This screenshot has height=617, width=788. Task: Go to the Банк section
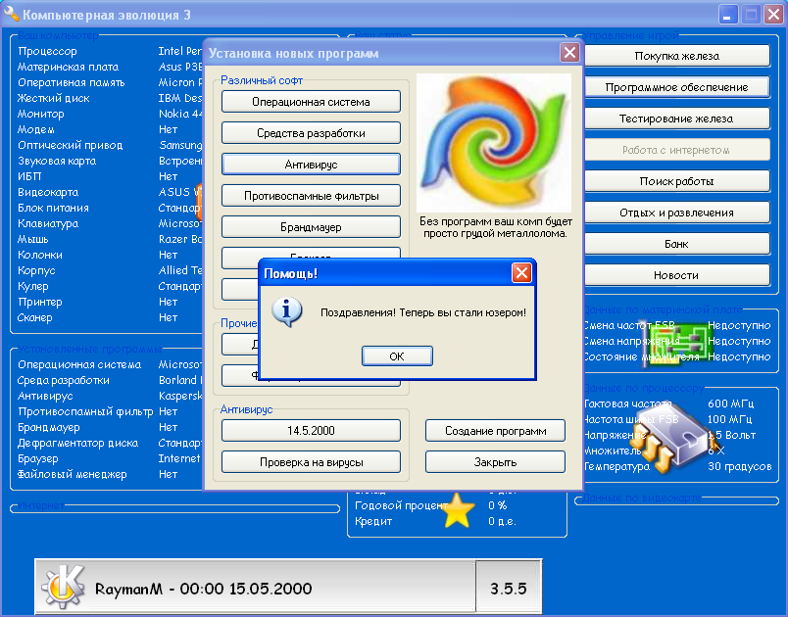pos(676,244)
